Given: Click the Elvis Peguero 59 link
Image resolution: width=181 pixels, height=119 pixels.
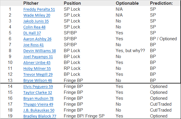Looking at the screenshot, I should pyautogui.click(x=38, y=87).
